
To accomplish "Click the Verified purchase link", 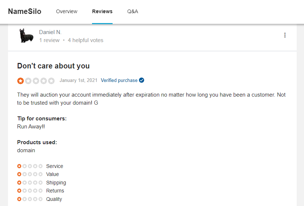I will (119, 80).
